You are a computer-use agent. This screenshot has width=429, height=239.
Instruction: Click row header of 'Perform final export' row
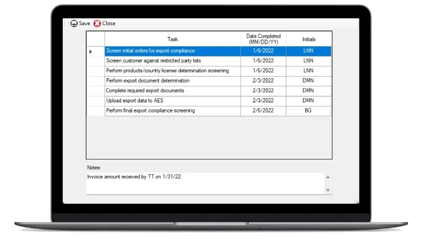[x=95, y=111]
